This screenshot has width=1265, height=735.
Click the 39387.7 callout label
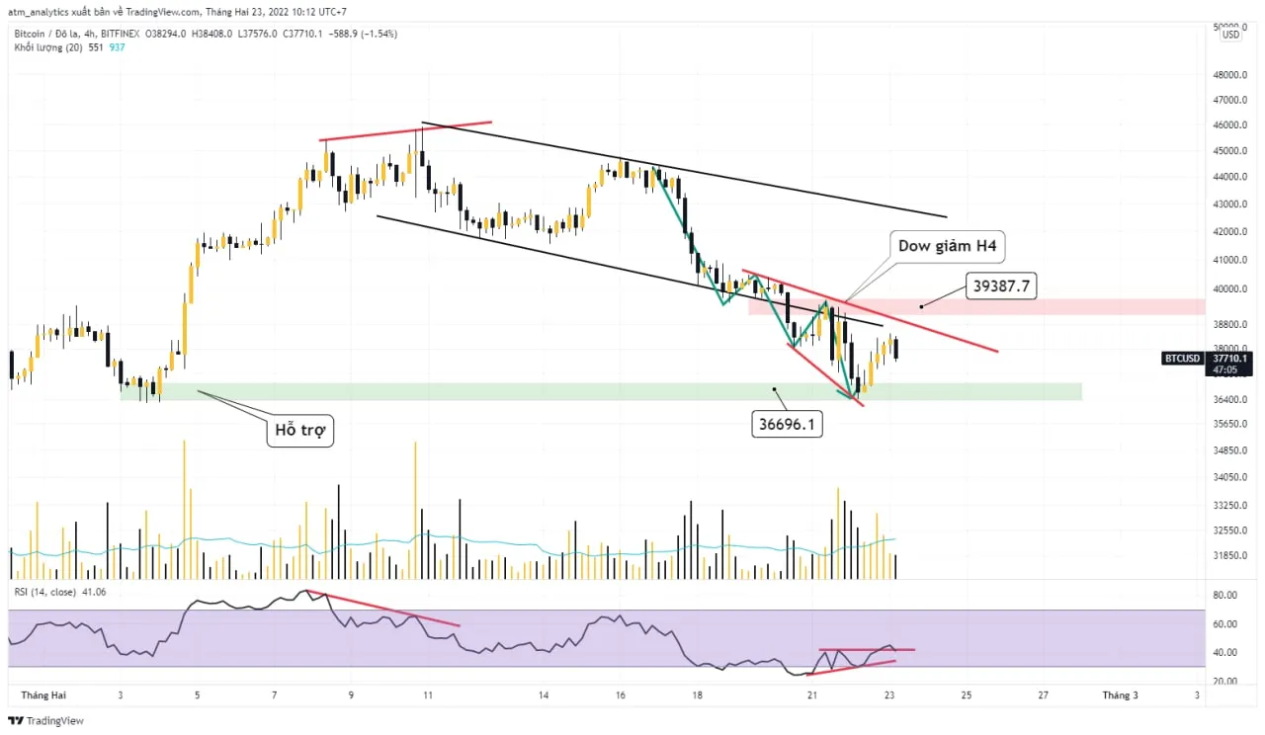click(x=1001, y=286)
